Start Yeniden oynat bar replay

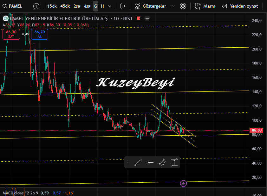[x=240, y=6]
